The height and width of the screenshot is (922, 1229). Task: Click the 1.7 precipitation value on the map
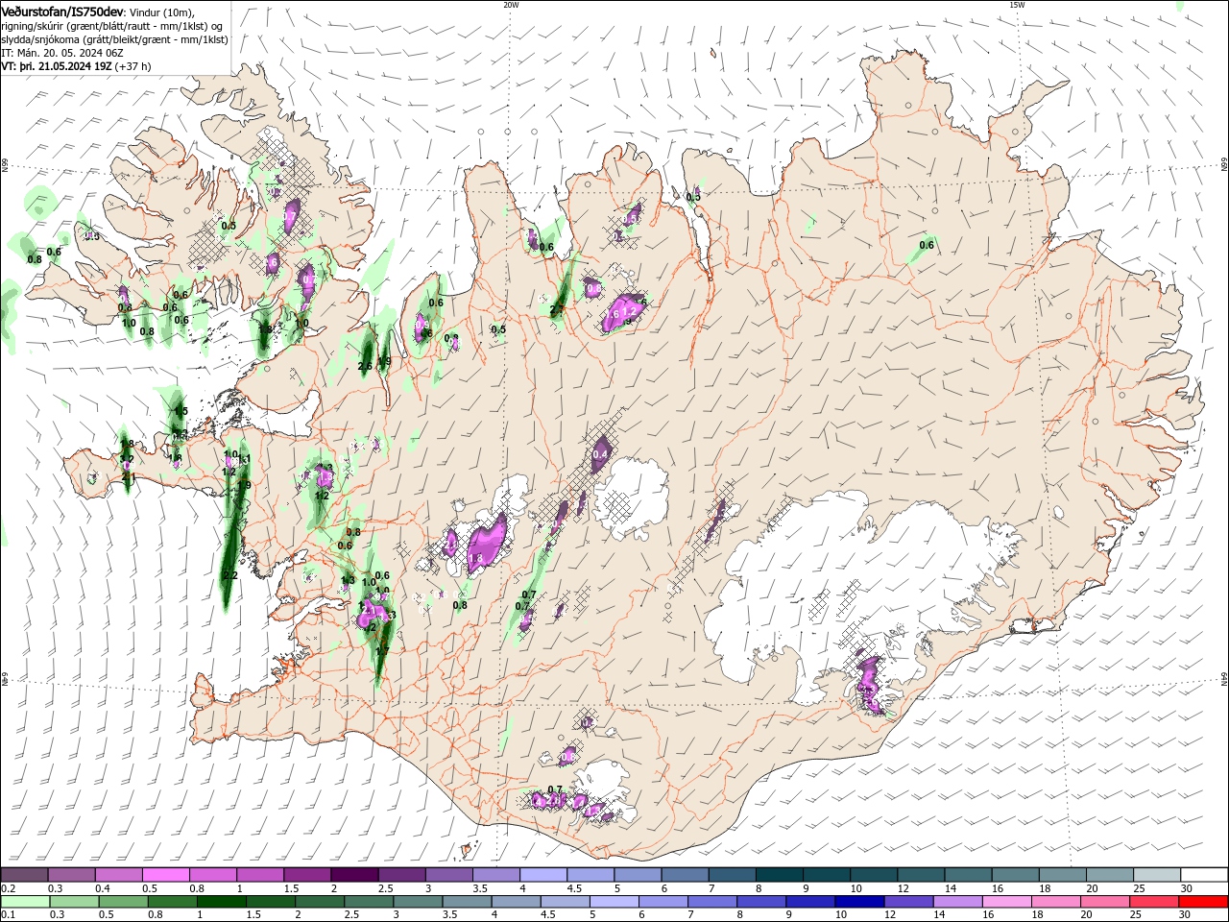[382, 650]
